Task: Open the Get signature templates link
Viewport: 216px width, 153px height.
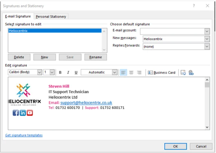Action: point(24,135)
